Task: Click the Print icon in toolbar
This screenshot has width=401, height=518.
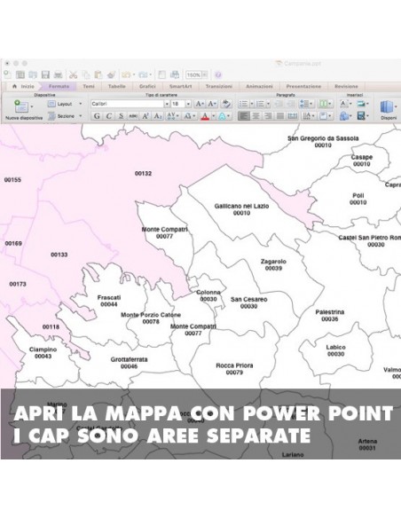Action: click(59, 75)
